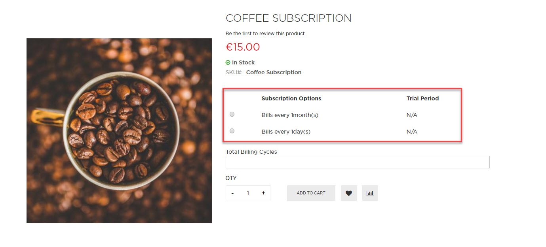Click the Coffee Subscription product title

click(x=288, y=18)
